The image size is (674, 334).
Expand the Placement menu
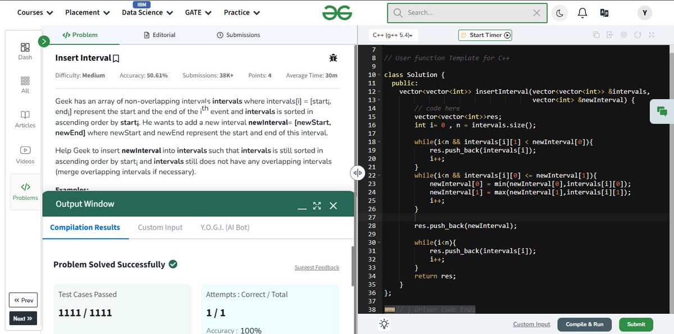(88, 12)
